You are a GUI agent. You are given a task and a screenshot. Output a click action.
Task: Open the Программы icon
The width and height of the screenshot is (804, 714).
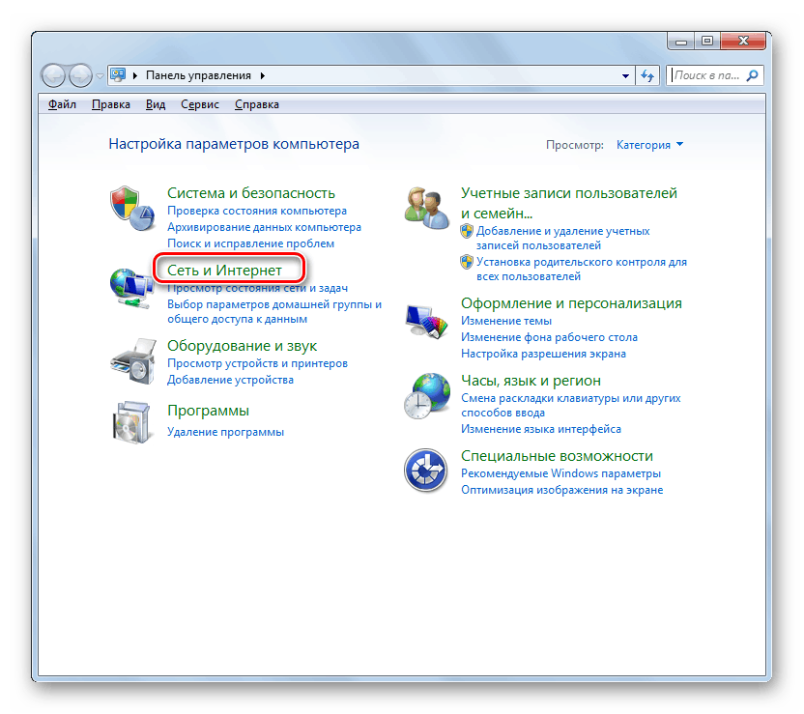[x=132, y=422]
